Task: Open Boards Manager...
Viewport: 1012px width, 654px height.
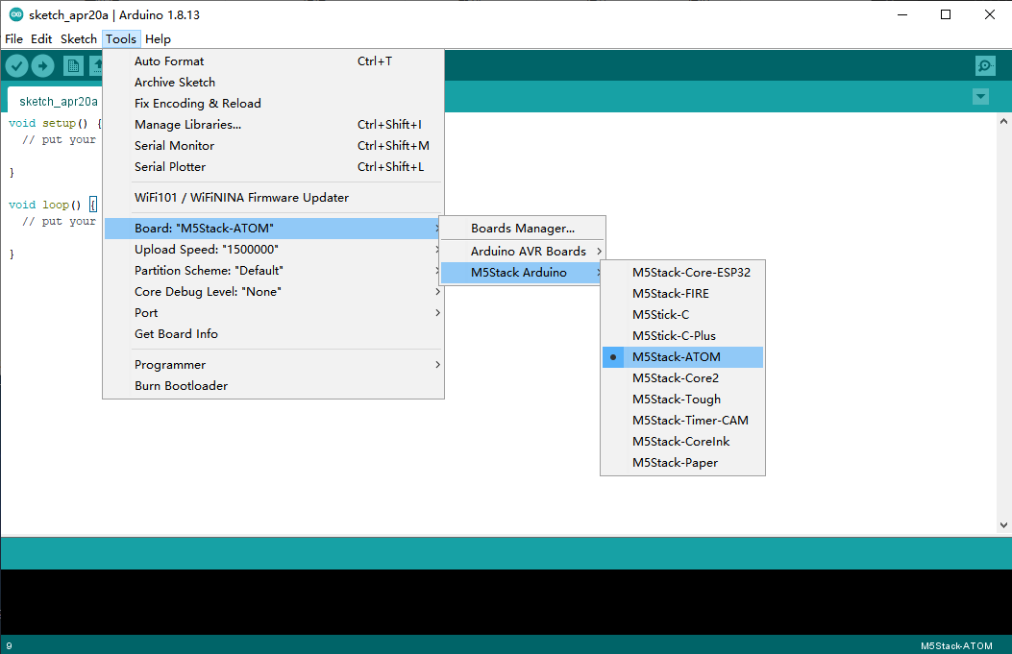Action: pos(523,229)
